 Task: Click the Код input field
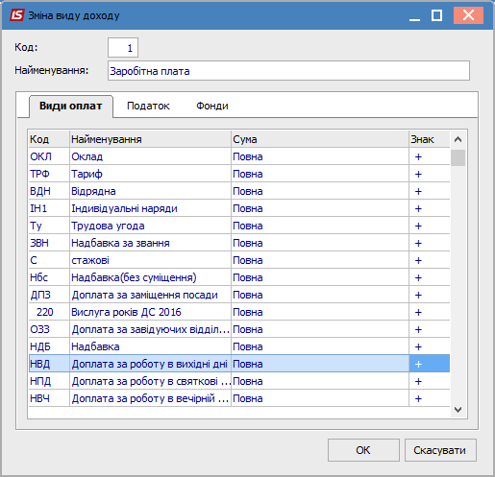pos(123,48)
